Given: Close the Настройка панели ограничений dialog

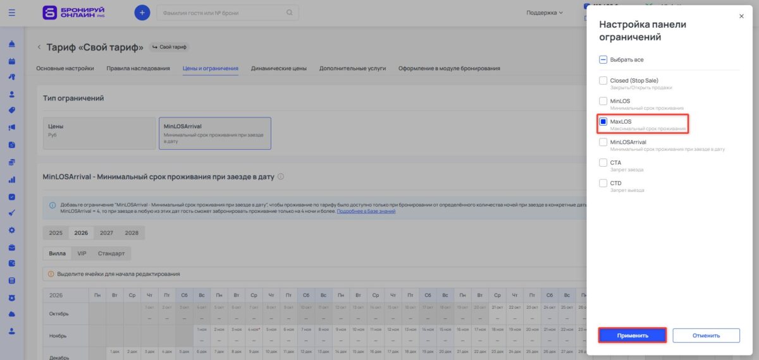Looking at the screenshot, I should coord(741,16).
